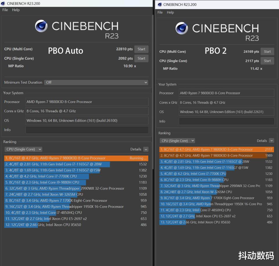Open Minimum Test Duration dropdown
This screenshot has width=279, height=266.
96,82
